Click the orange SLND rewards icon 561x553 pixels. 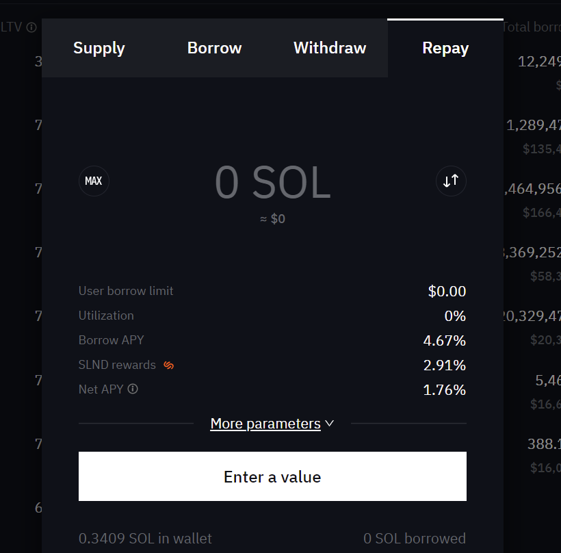pos(168,365)
